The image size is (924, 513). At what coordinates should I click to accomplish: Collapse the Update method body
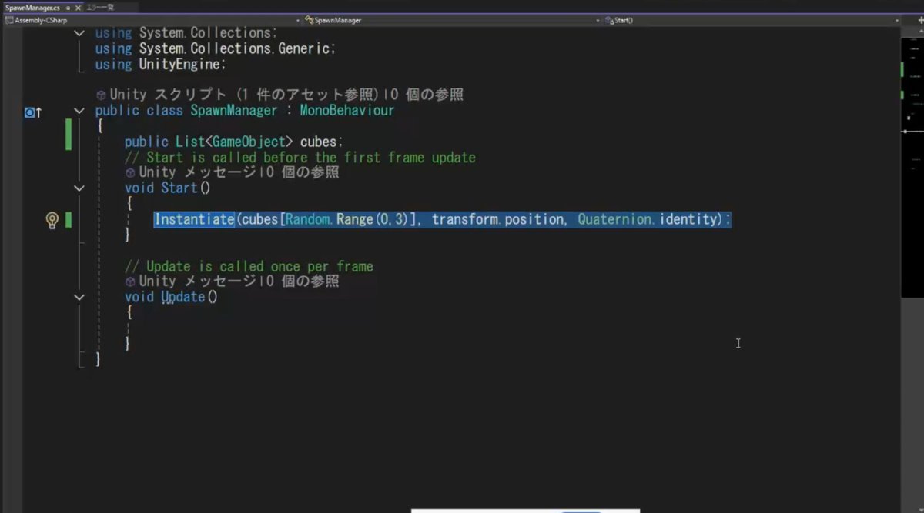click(x=79, y=297)
